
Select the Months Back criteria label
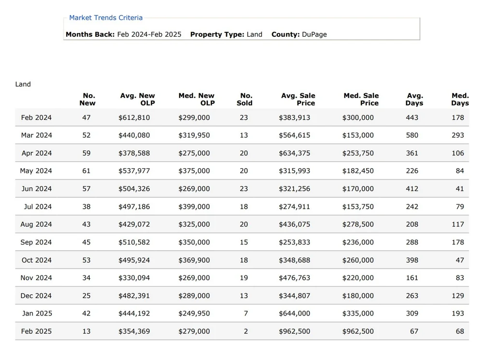90,34
